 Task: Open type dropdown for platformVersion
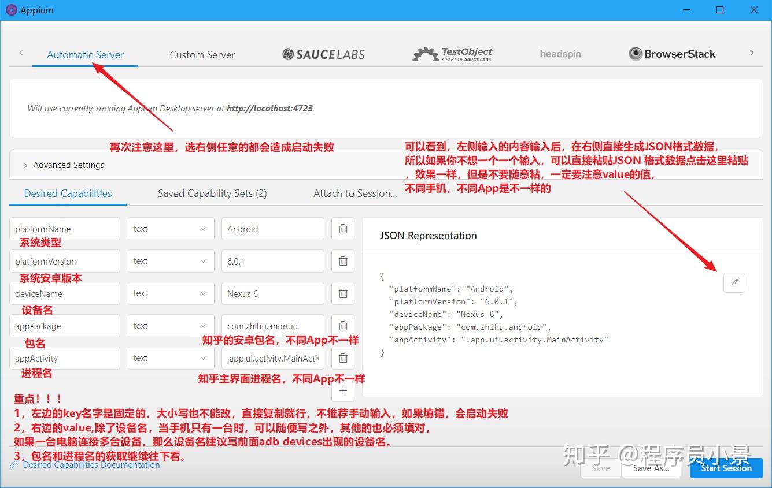(170, 261)
